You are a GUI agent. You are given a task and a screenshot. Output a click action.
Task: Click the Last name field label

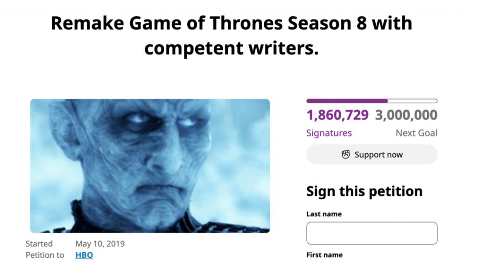pos(324,214)
